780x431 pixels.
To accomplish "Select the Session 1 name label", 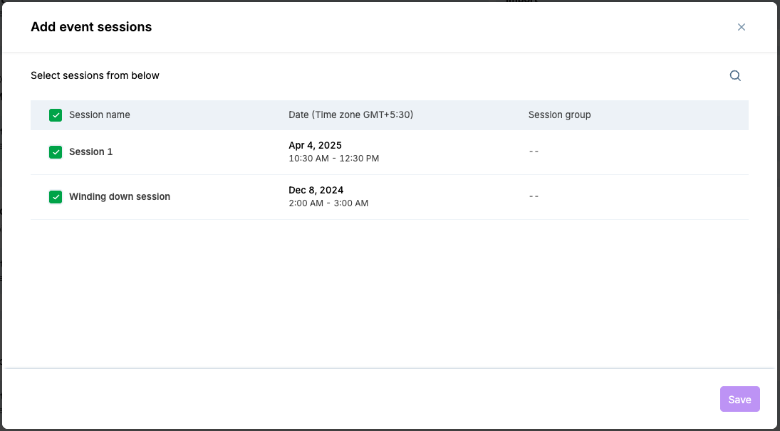I will pyautogui.click(x=90, y=152).
